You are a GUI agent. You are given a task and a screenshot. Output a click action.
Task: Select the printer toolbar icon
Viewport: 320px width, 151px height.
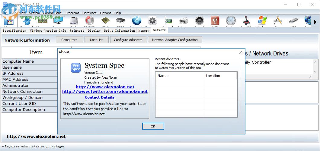(x=184, y=20)
